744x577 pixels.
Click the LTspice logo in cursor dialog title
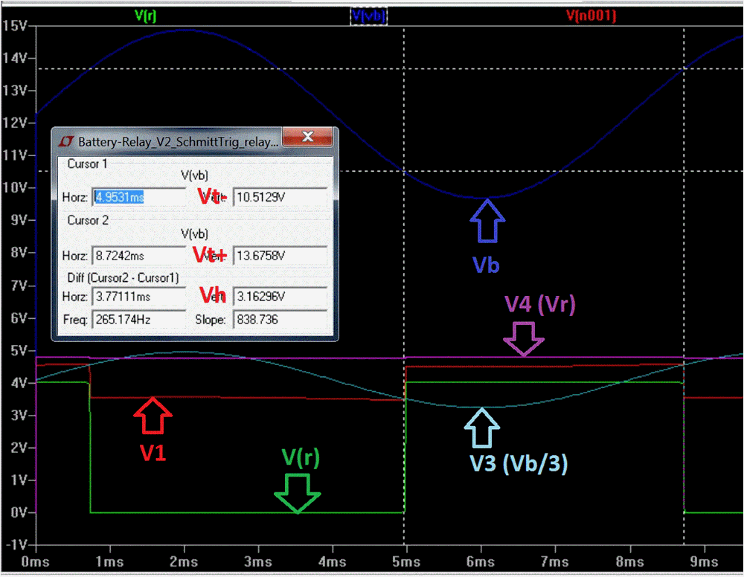(x=65, y=140)
